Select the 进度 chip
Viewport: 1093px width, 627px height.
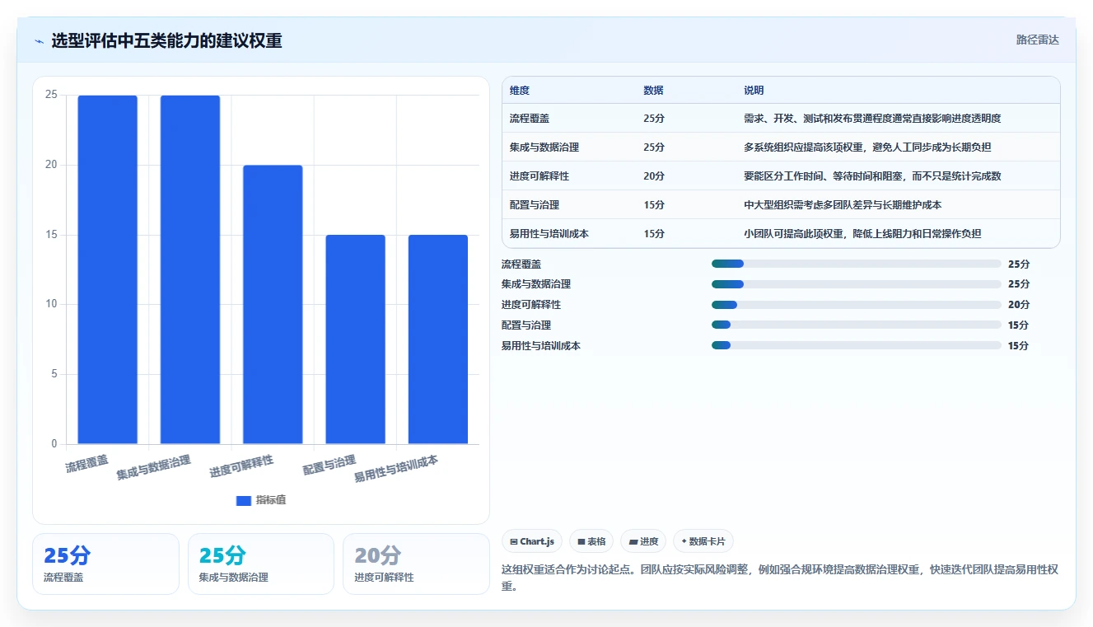point(643,541)
